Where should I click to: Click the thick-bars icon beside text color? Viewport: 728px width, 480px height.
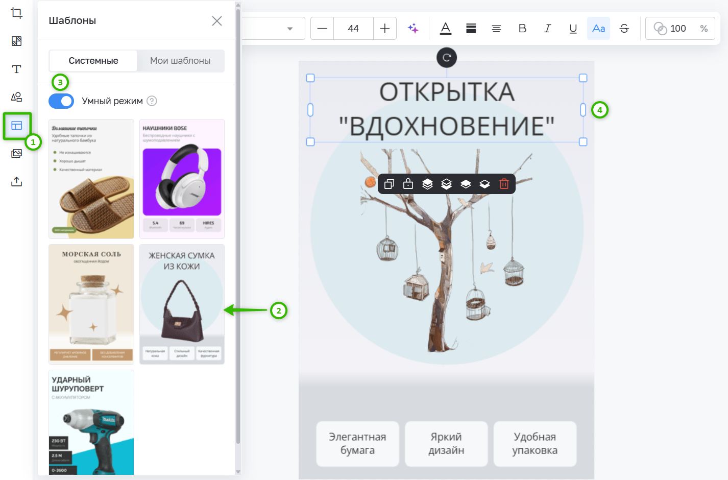click(x=471, y=29)
